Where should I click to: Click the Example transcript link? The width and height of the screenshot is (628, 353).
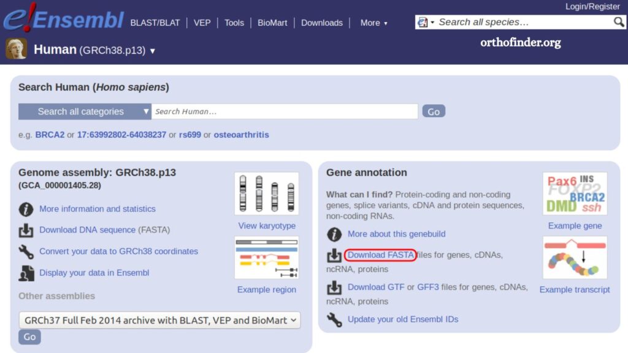(575, 290)
